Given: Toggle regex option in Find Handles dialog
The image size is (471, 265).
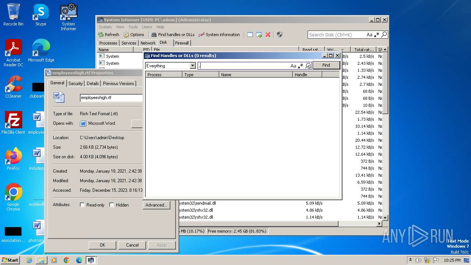Looking at the screenshot, I should pyautogui.click(x=301, y=66).
